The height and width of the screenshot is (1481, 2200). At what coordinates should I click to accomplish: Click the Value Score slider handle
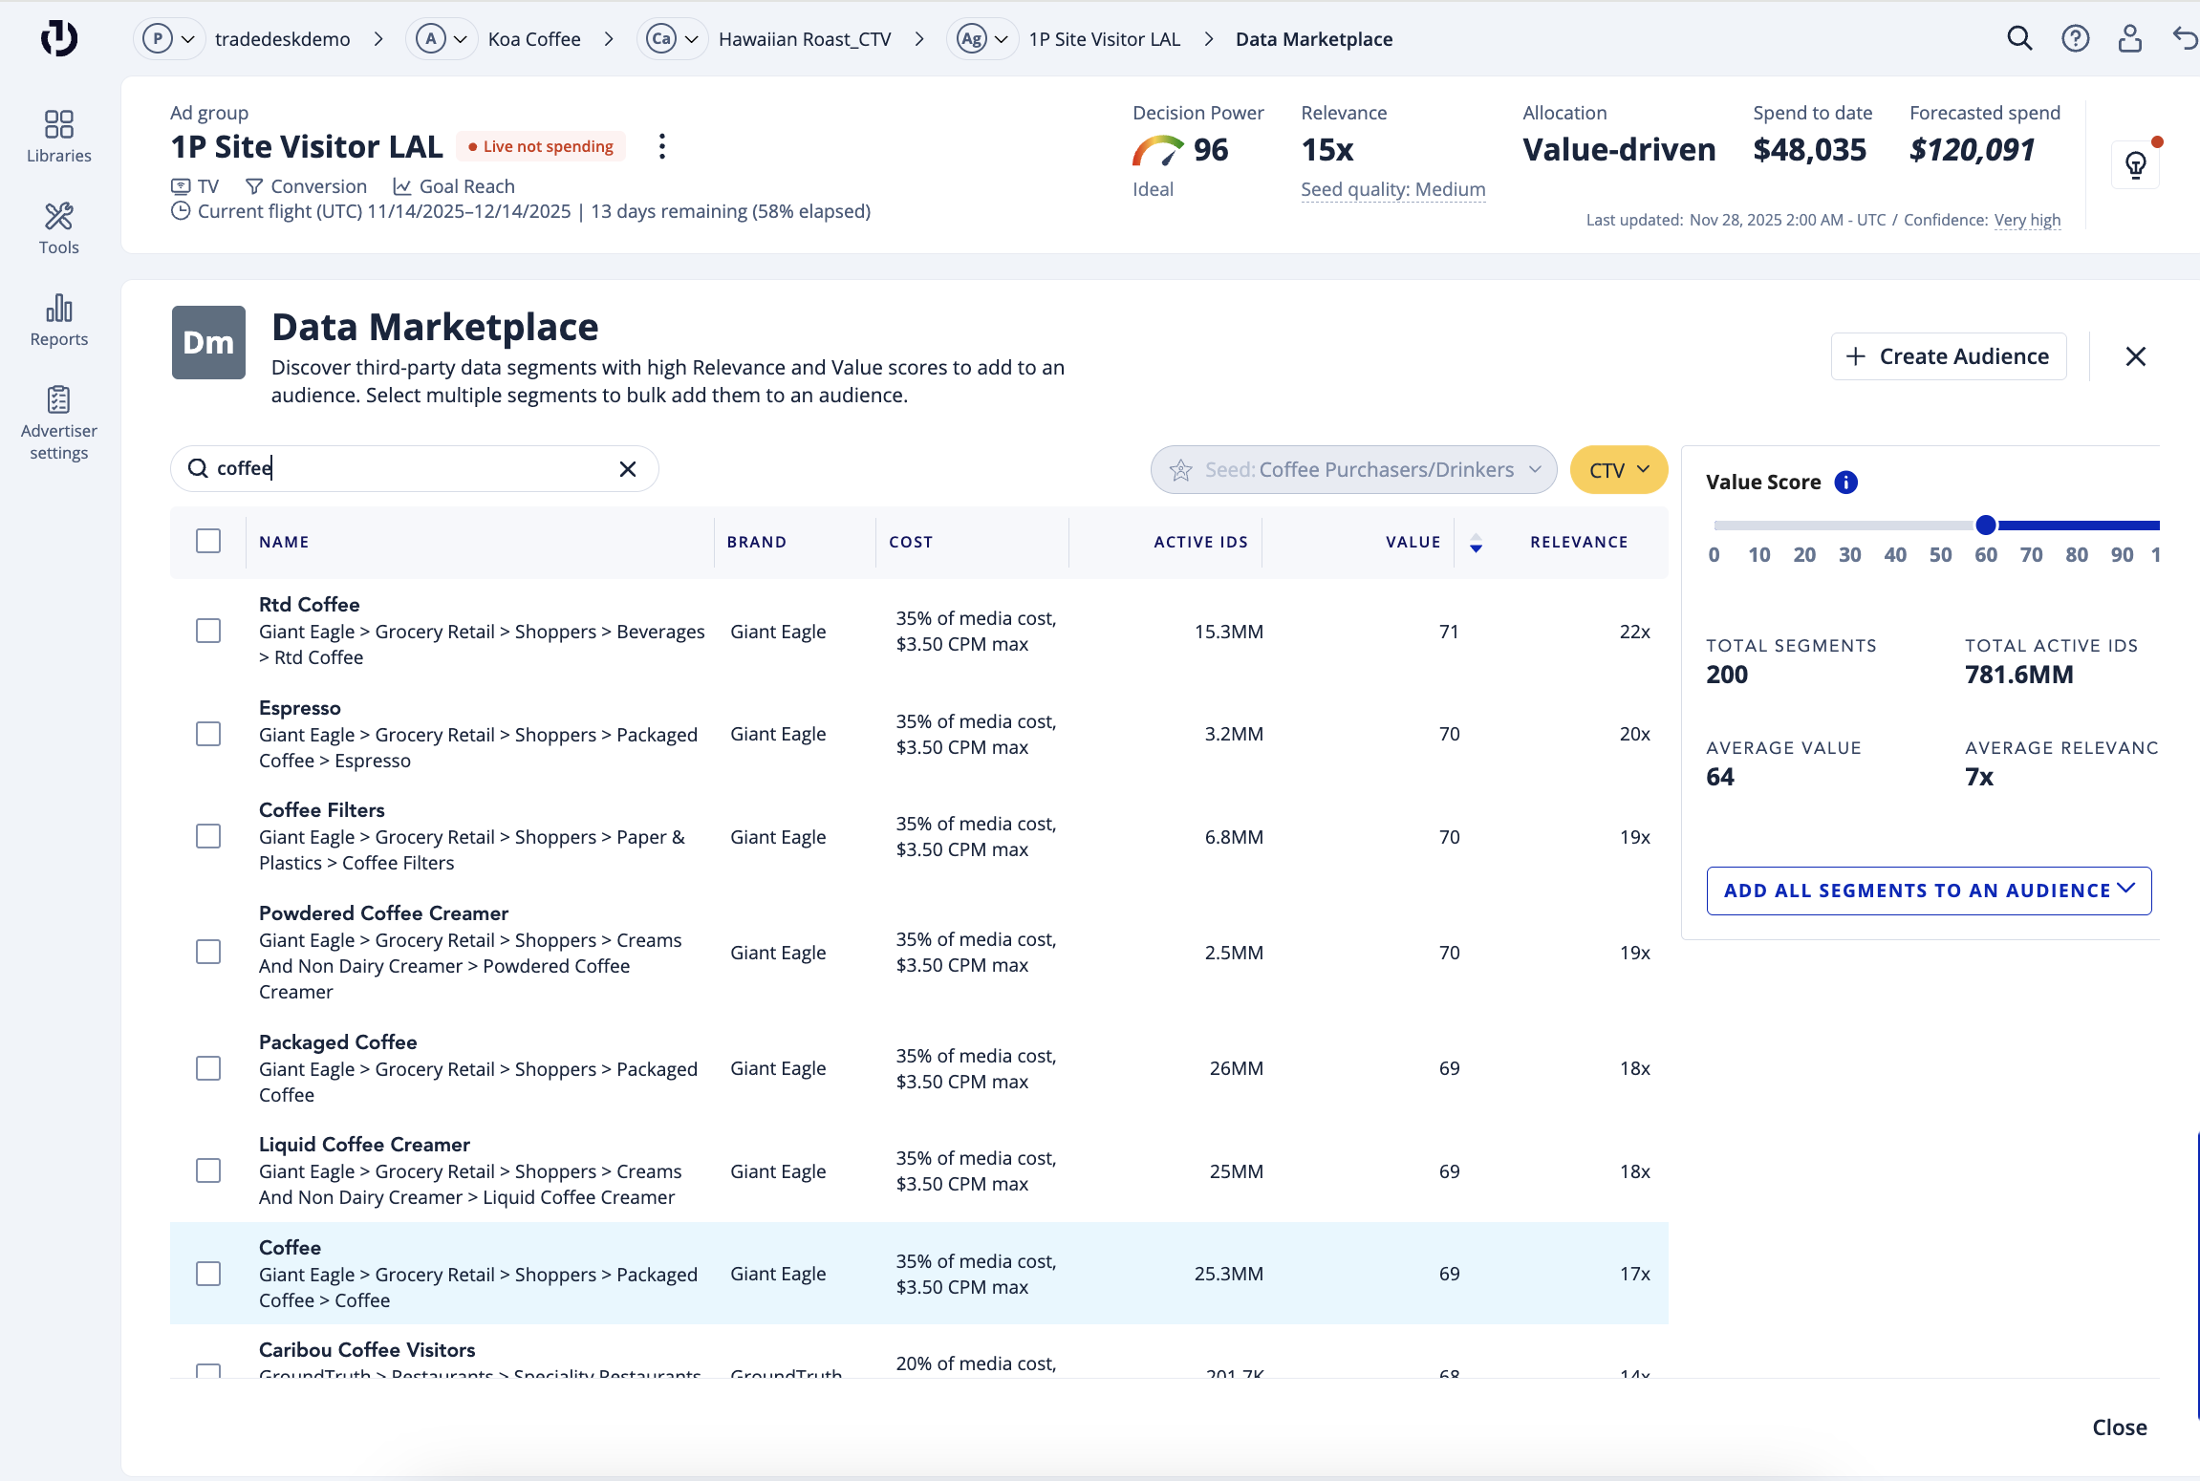point(1986,525)
